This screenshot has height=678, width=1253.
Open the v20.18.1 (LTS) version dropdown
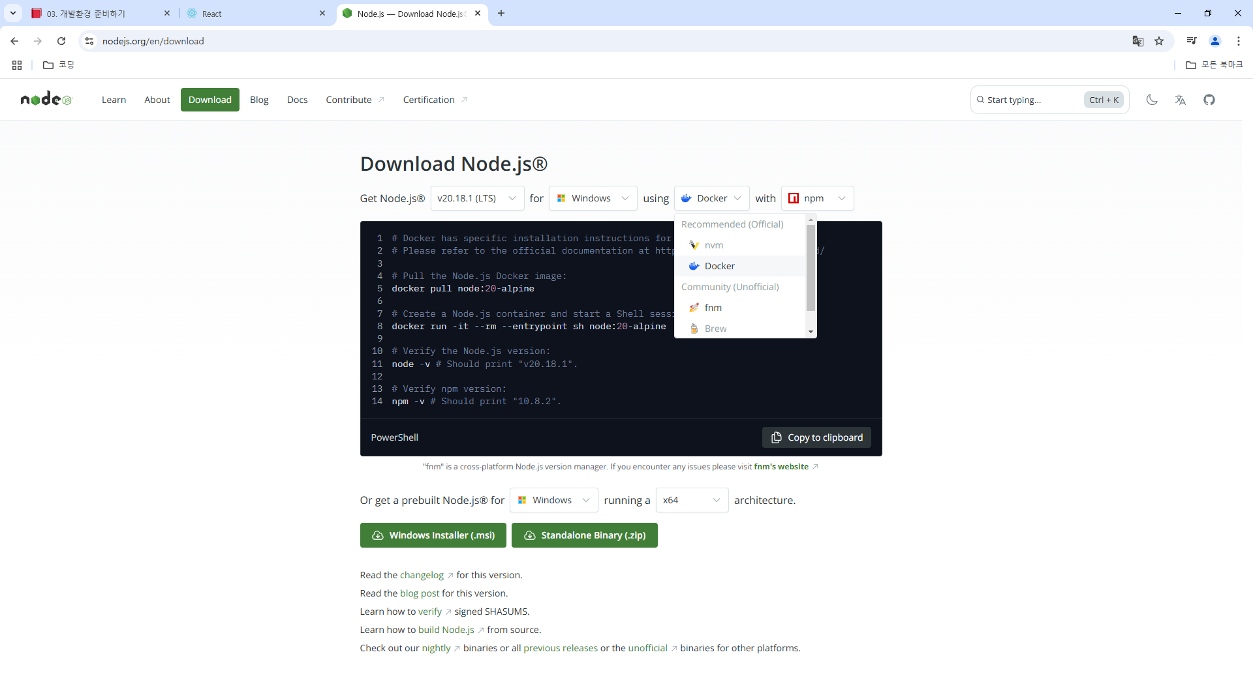click(477, 198)
